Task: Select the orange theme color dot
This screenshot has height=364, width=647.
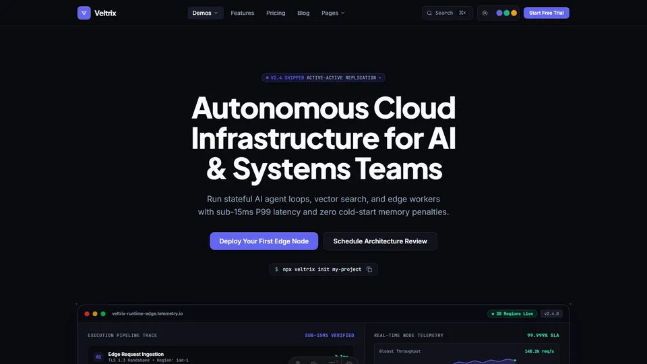Action: [x=514, y=13]
